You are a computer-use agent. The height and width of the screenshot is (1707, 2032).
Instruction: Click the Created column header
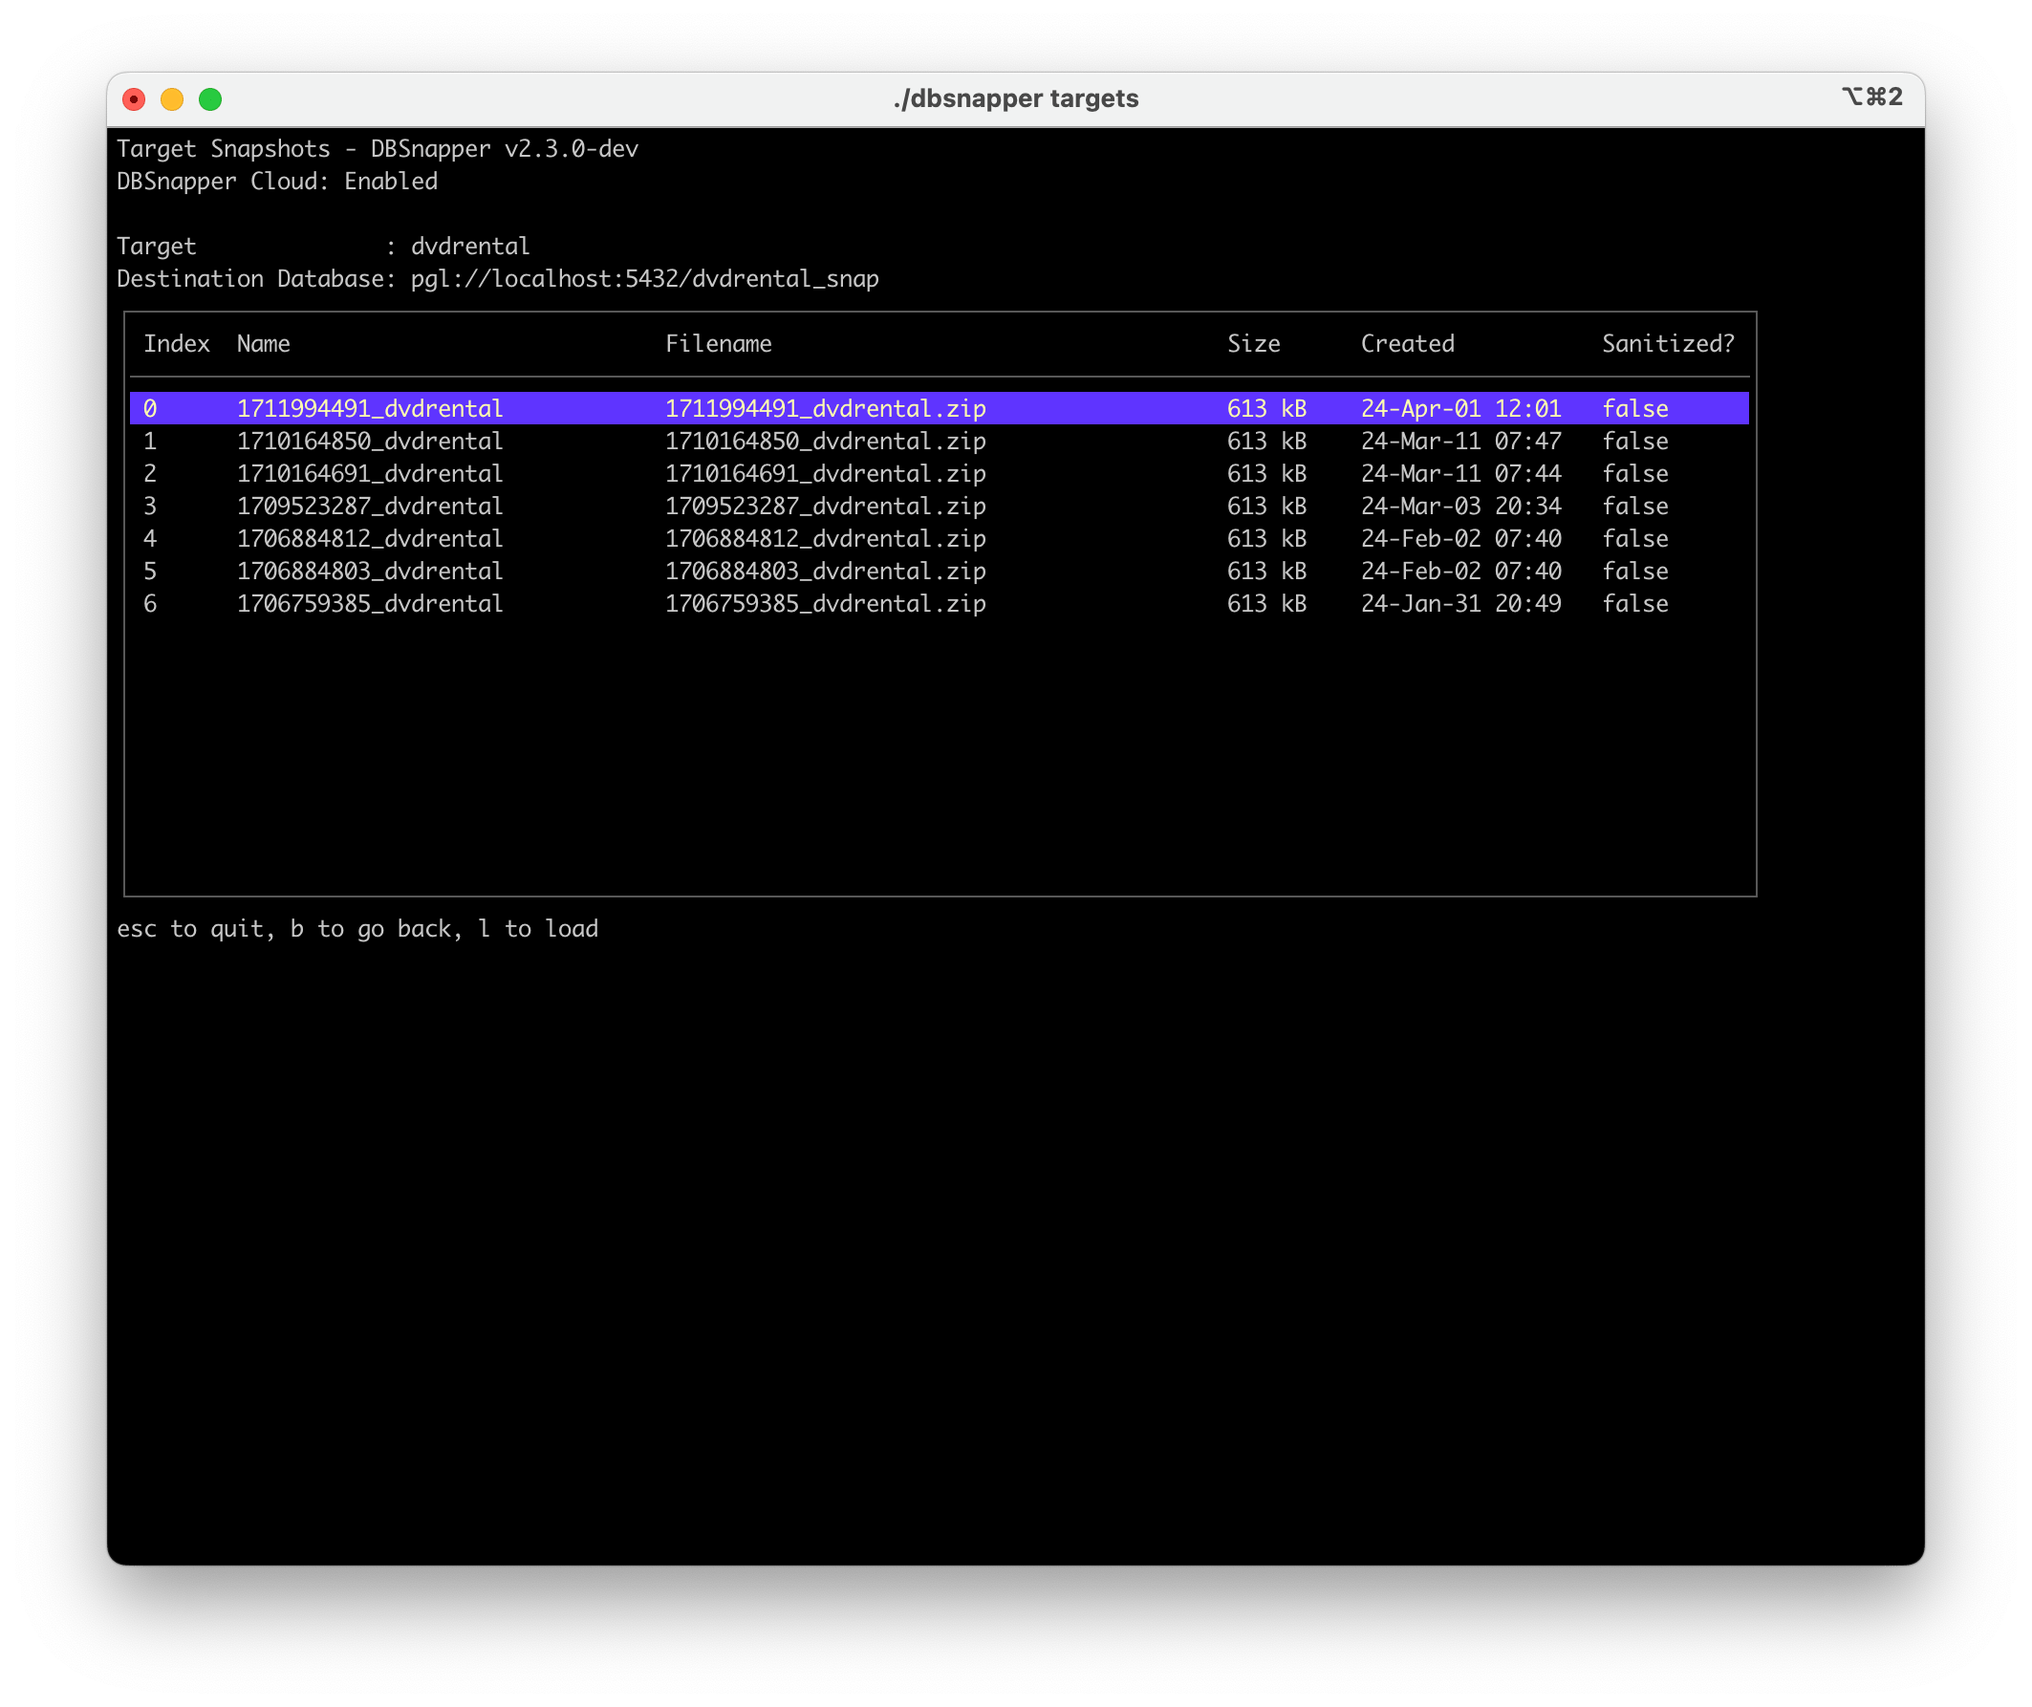click(x=1407, y=343)
